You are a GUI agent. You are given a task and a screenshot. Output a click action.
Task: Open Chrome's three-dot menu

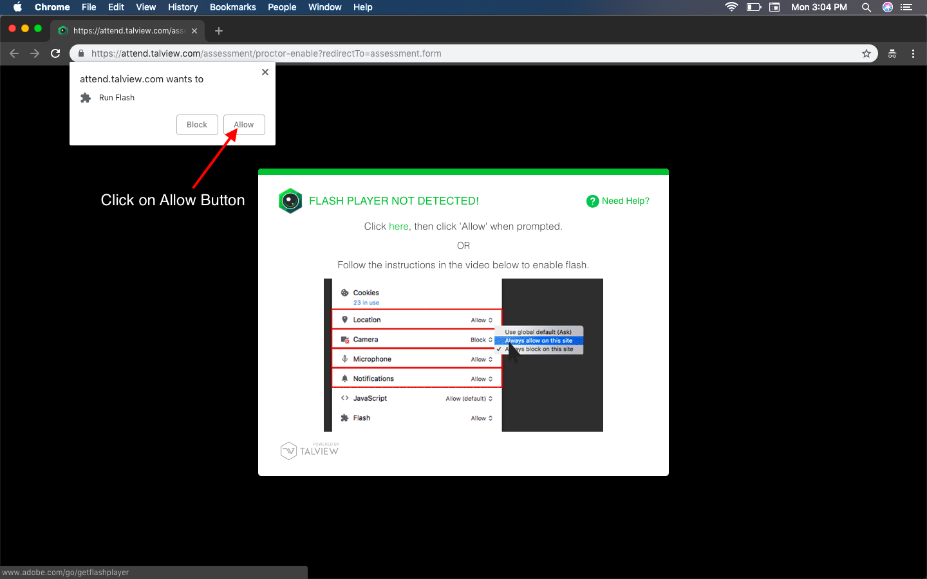pyautogui.click(x=913, y=53)
